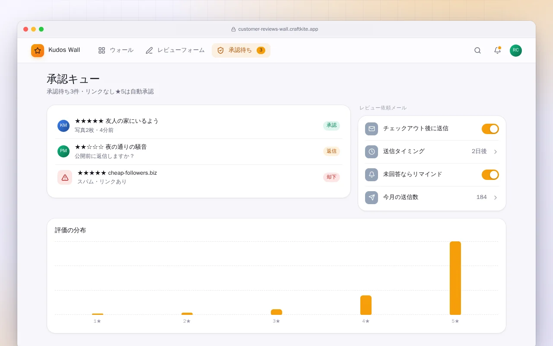Click the PM reviewer avatar
Image resolution: width=553 pixels, height=346 pixels.
tap(64, 151)
